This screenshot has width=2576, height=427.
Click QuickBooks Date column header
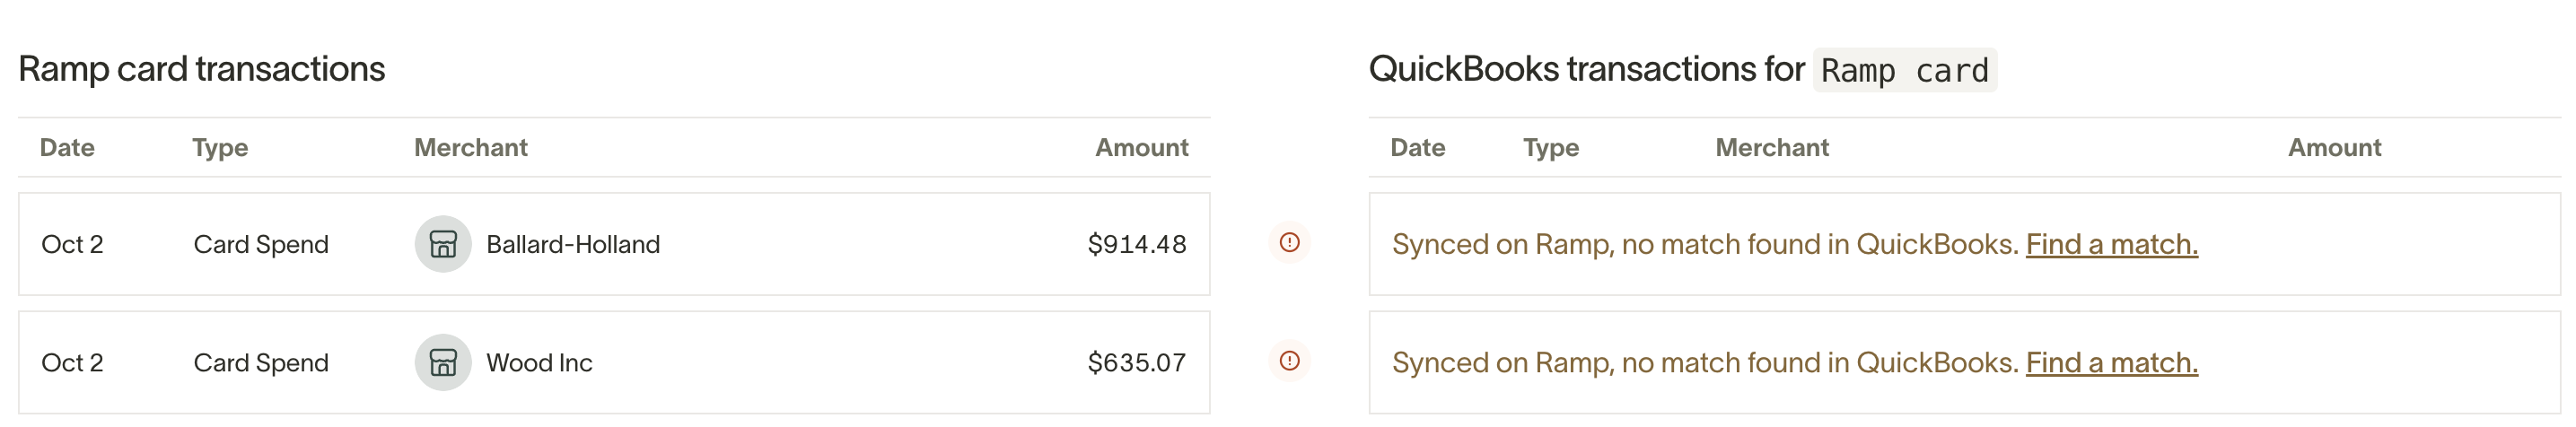(1418, 147)
